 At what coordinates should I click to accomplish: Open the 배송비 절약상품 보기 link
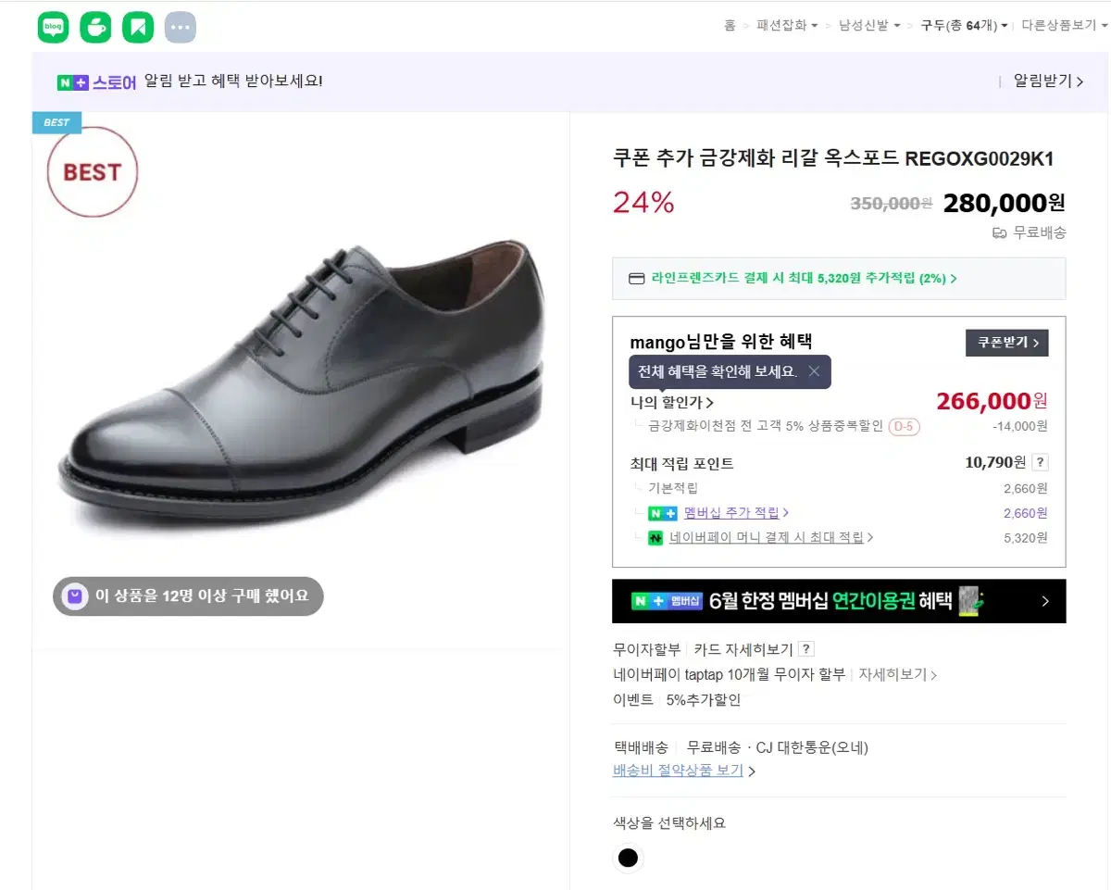pos(679,770)
